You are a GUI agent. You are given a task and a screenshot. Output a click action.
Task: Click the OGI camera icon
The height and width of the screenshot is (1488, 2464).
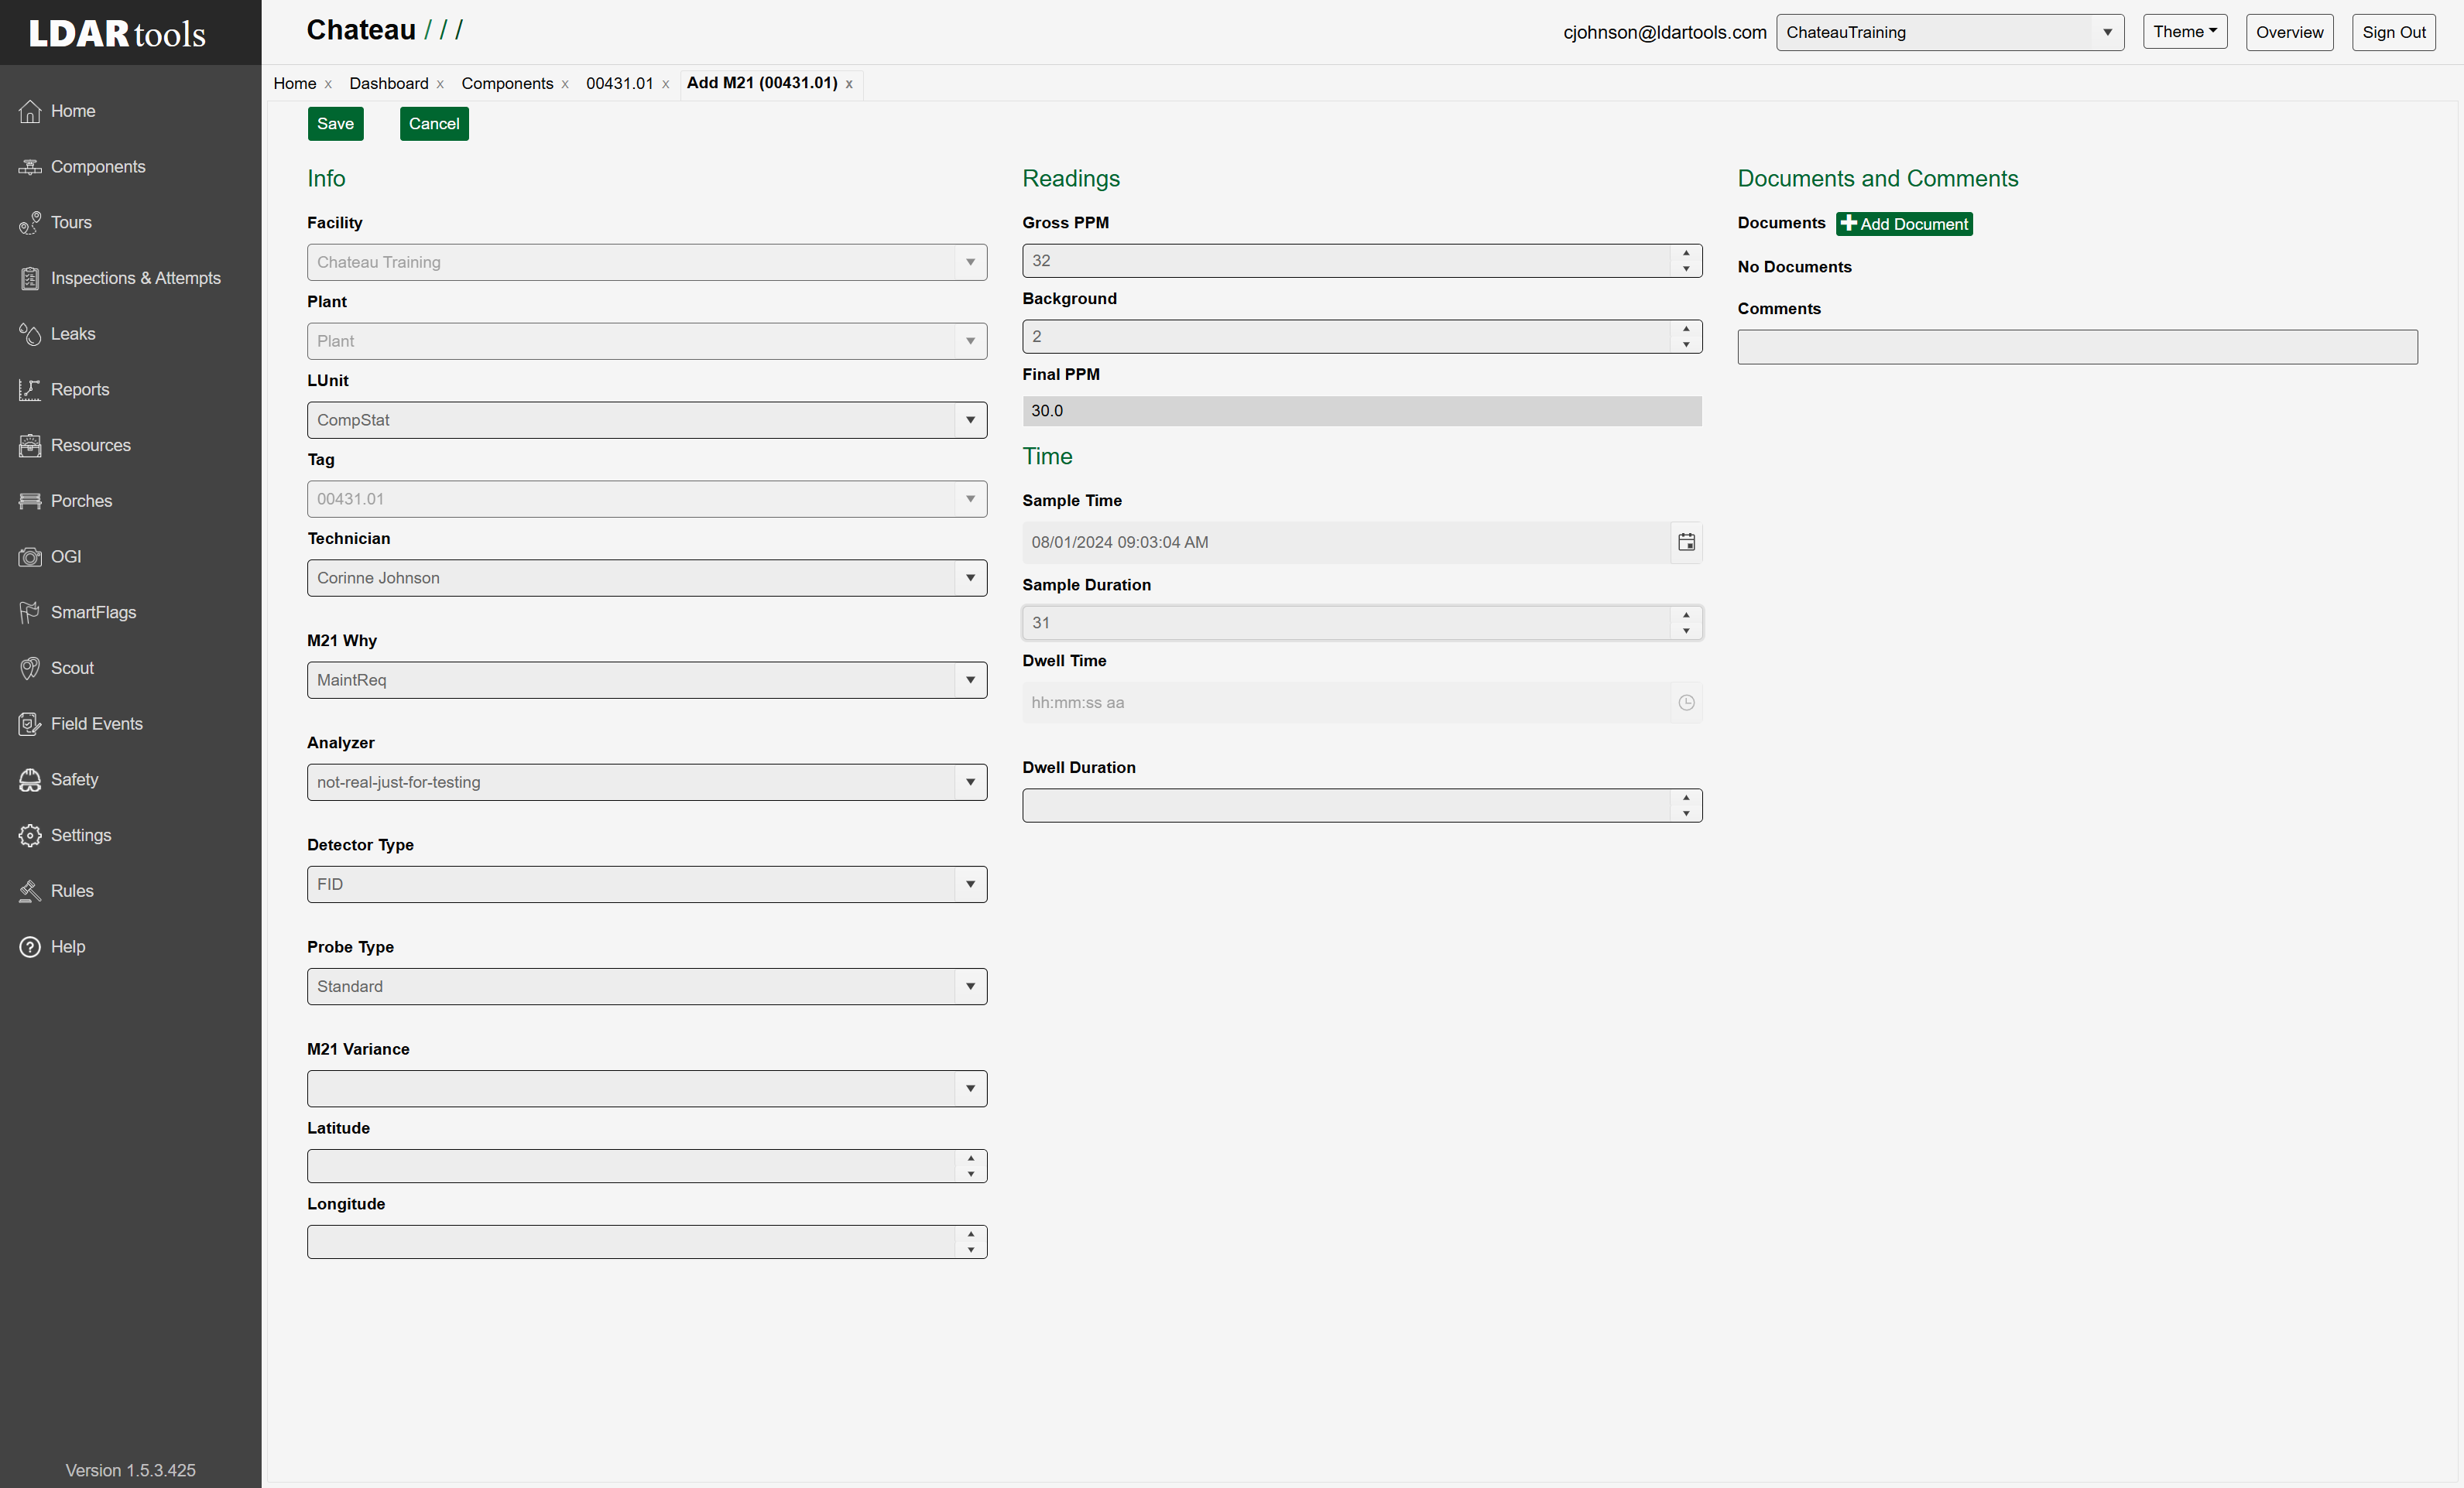click(x=30, y=556)
